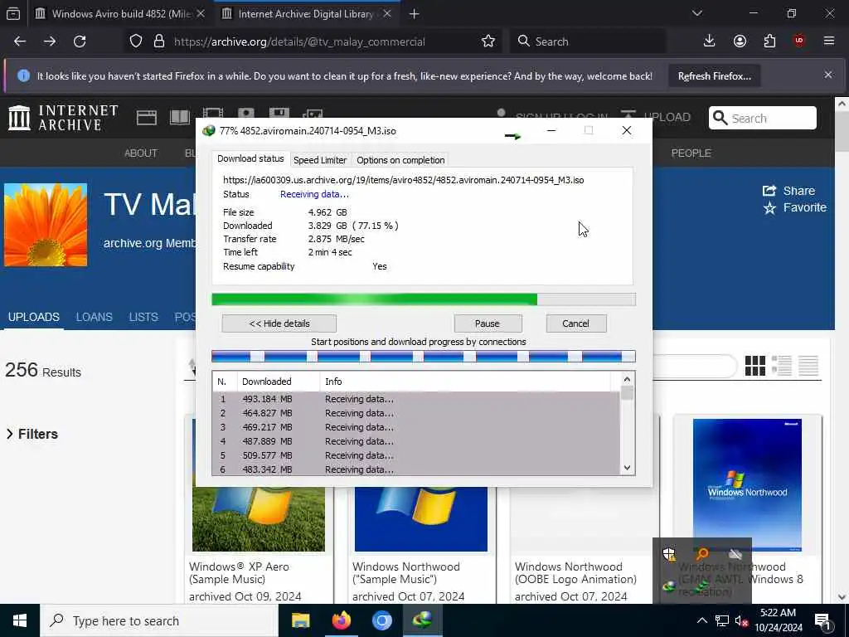Click the Refresh Firefox button

click(x=714, y=76)
